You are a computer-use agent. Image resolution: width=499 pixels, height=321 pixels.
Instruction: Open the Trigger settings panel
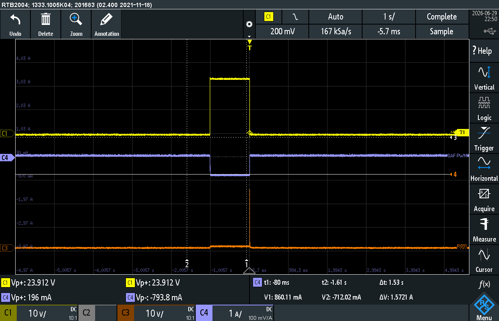pos(484,138)
